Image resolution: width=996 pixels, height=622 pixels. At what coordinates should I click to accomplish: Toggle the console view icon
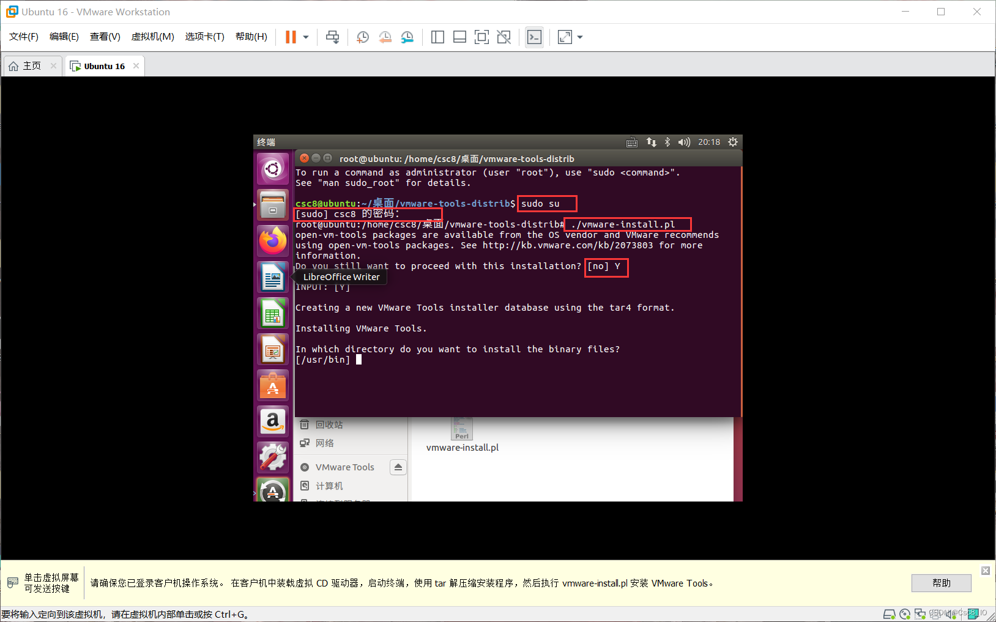tap(534, 37)
